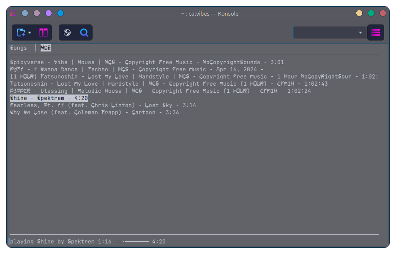
Task: Click the total duration 4:20 in the status line
Action: click(159, 242)
